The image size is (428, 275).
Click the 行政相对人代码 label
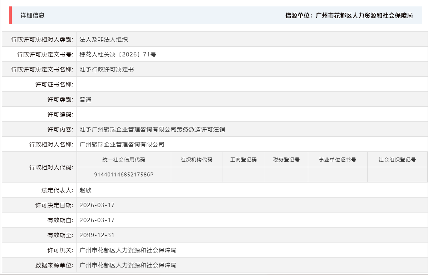coord(51,167)
